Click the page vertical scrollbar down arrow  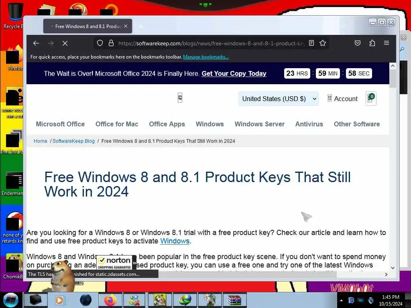pyautogui.click(x=393, y=267)
